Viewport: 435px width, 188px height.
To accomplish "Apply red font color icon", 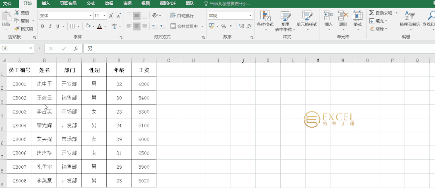I will 99,26.
